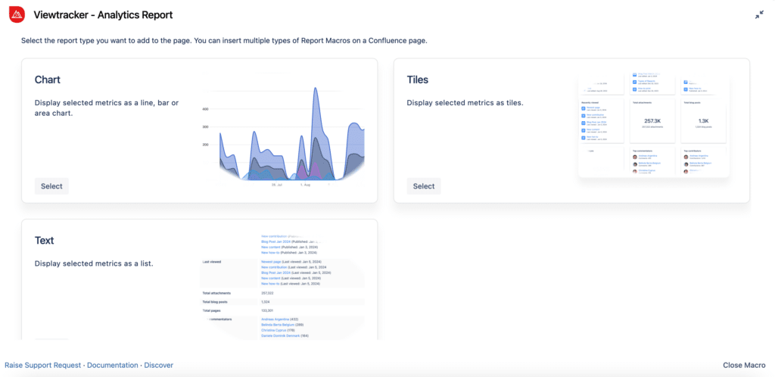Screen dimensions: 775x377
Task: Click the 'Total attachments' row in the Text preview
Action: [282, 293]
